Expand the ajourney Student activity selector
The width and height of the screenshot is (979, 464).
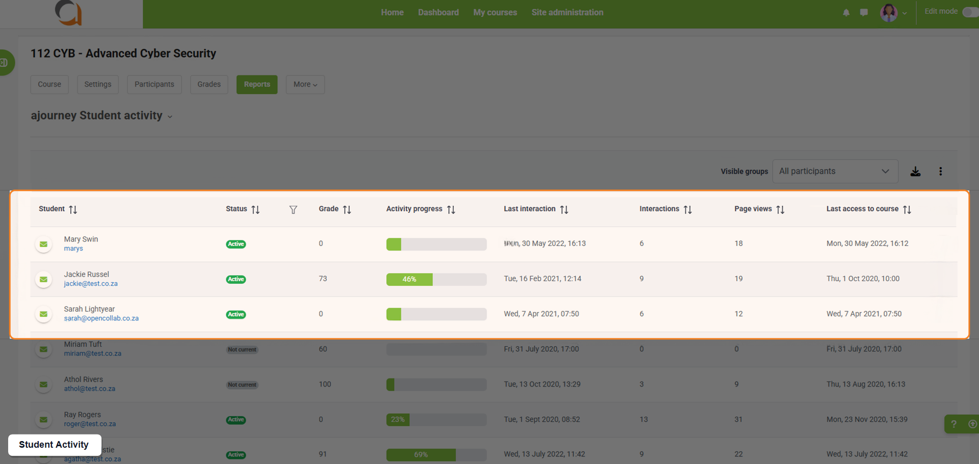(x=170, y=117)
